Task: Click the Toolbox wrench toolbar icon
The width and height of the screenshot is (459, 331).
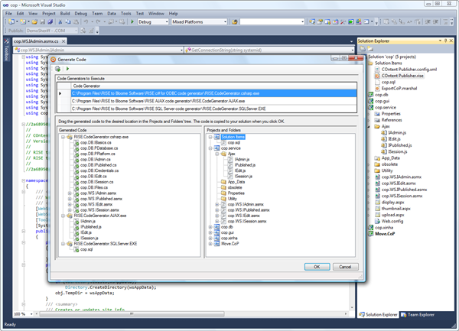Action: (343, 21)
